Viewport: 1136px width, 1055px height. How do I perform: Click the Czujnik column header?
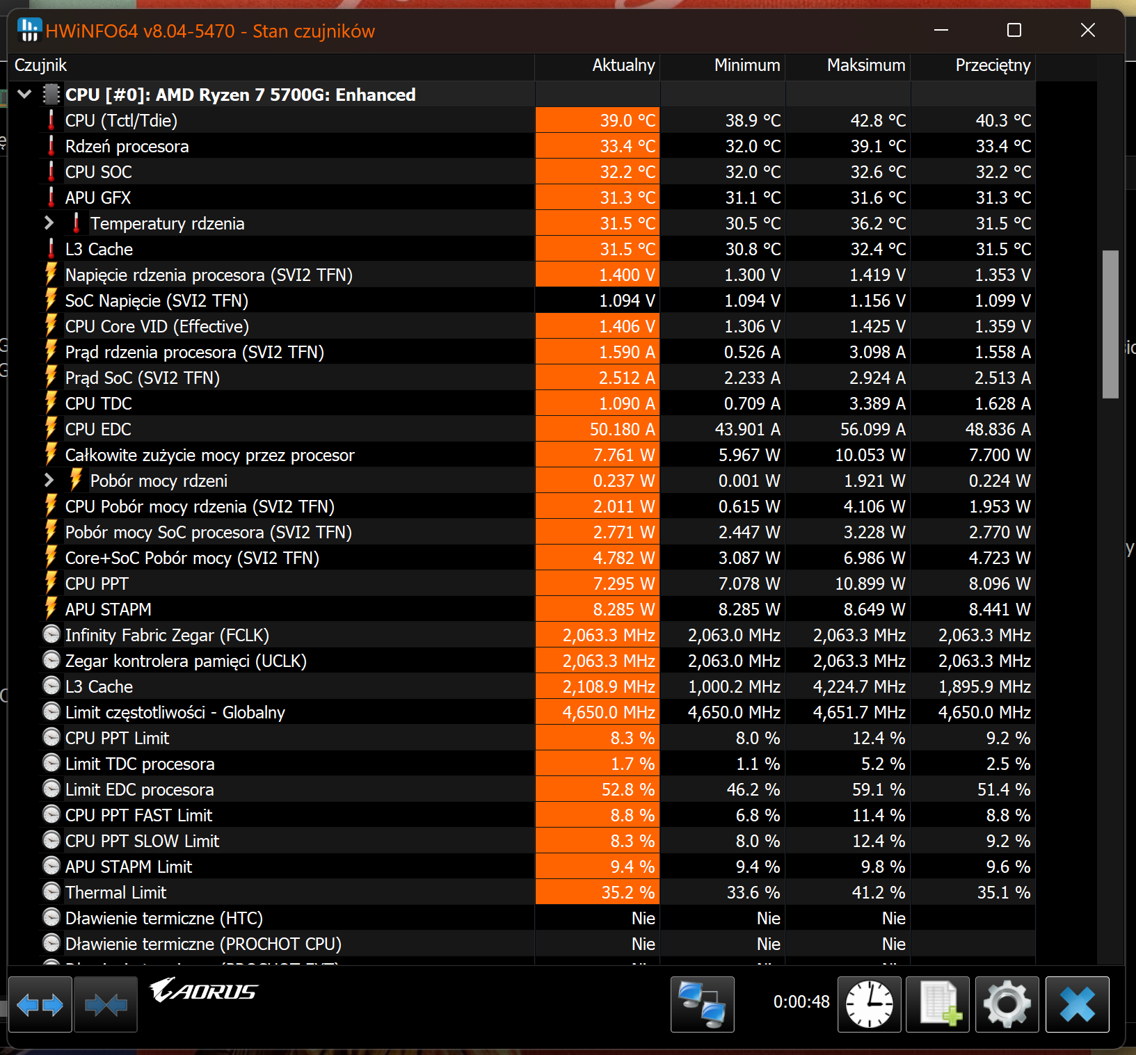271,66
